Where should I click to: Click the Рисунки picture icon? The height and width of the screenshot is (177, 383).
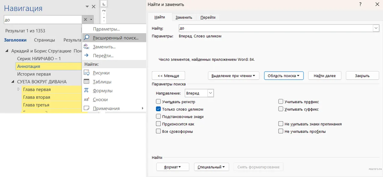[x=86, y=73]
